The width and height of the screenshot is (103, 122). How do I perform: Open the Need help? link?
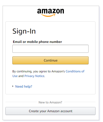[x=24, y=86]
